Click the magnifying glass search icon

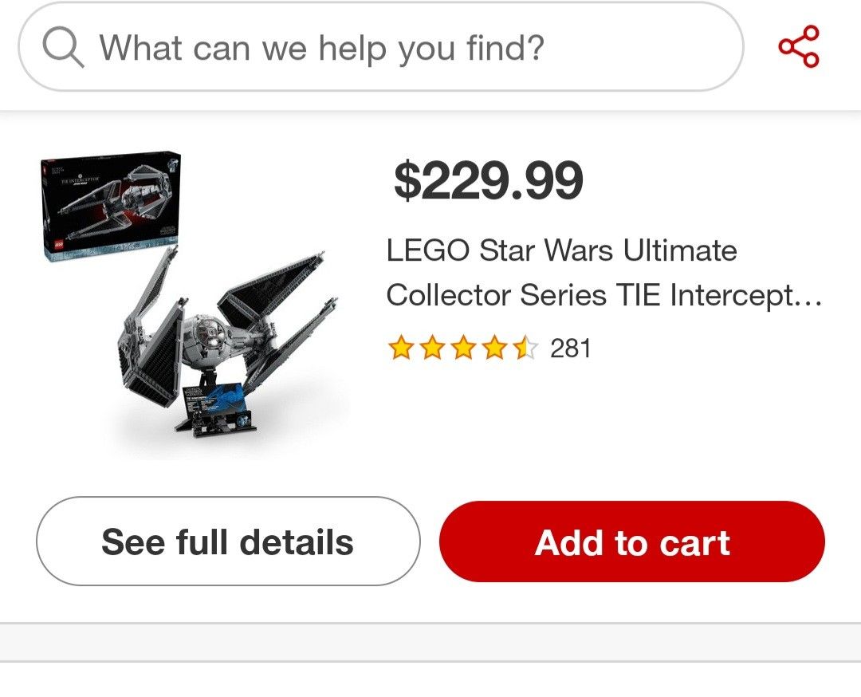pyautogui.click(x=60, y=48)
